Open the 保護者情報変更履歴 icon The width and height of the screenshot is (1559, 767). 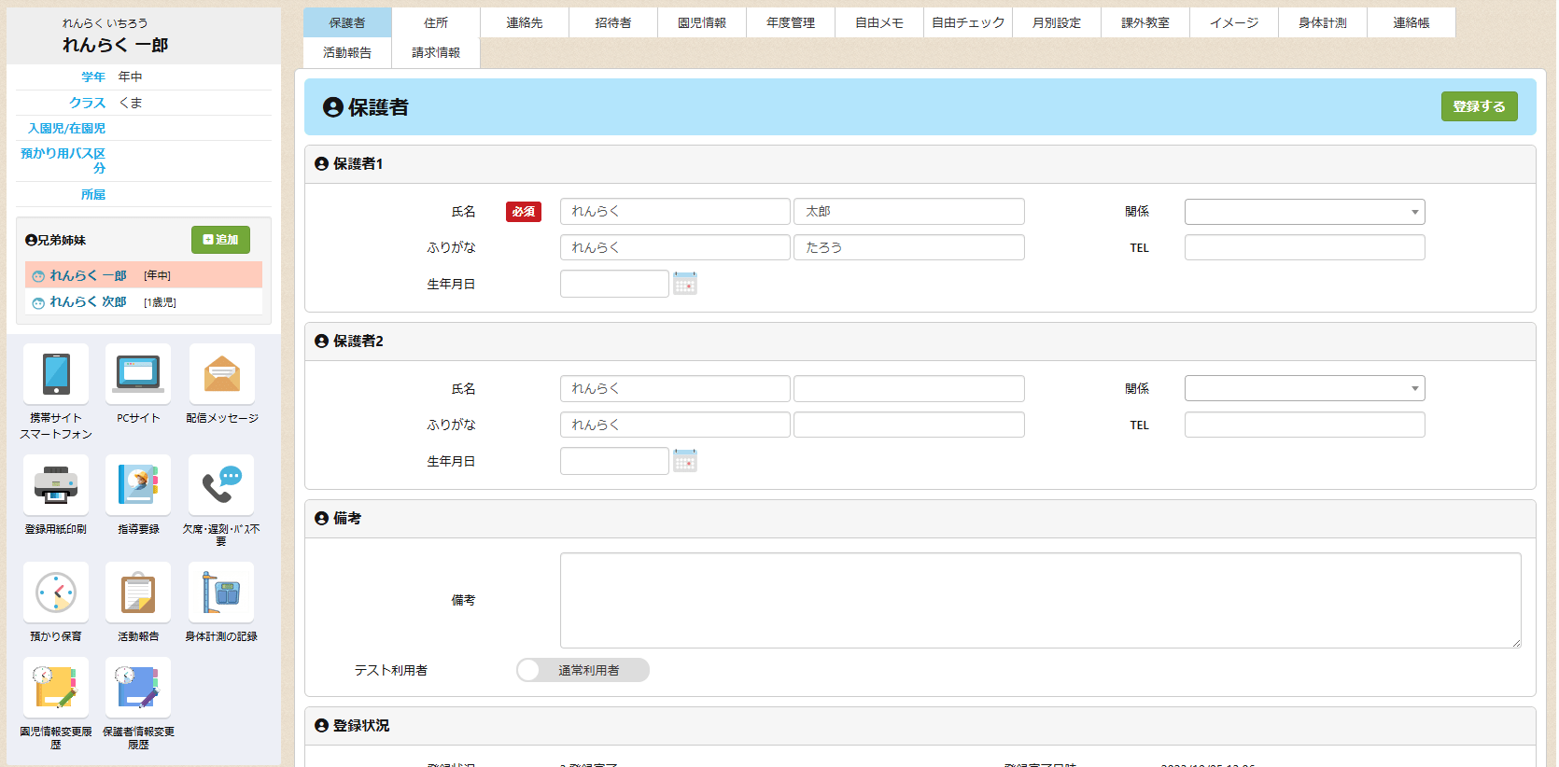coord(138,688)
